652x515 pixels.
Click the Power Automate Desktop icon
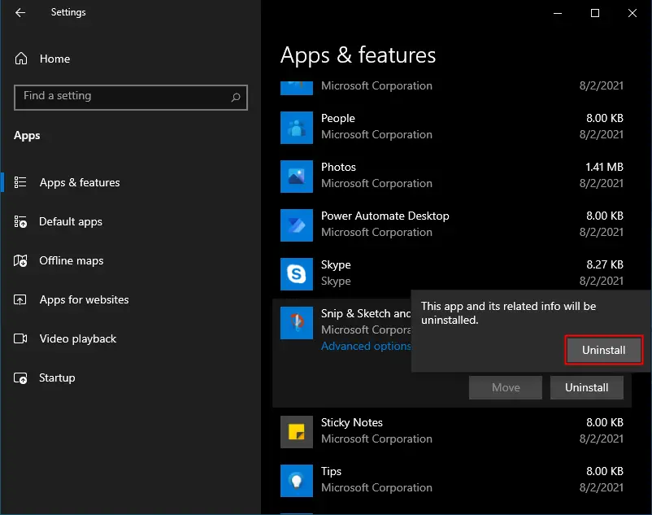pyautogui.click(x=297, y=225)
